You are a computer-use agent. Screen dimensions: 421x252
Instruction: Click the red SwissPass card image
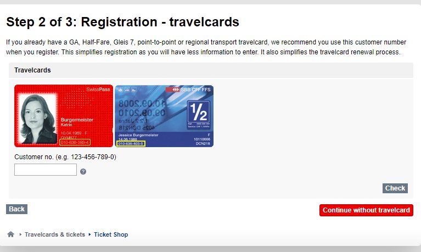pos(64,116)
